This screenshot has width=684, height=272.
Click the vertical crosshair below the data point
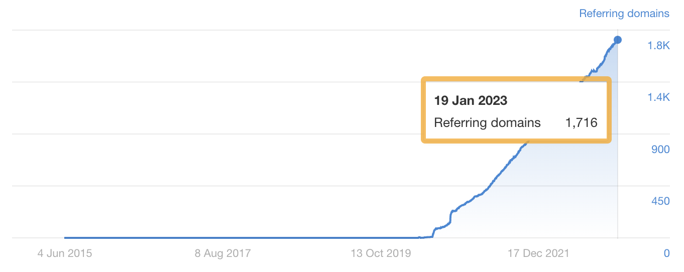618,191
